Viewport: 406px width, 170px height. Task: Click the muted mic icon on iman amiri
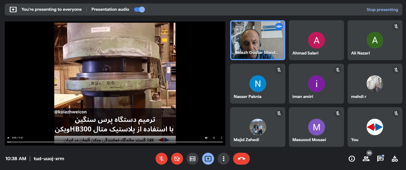338,70
